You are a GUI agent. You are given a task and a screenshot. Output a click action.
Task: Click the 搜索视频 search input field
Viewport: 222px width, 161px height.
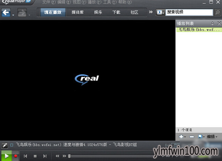[x=189, y=12]
